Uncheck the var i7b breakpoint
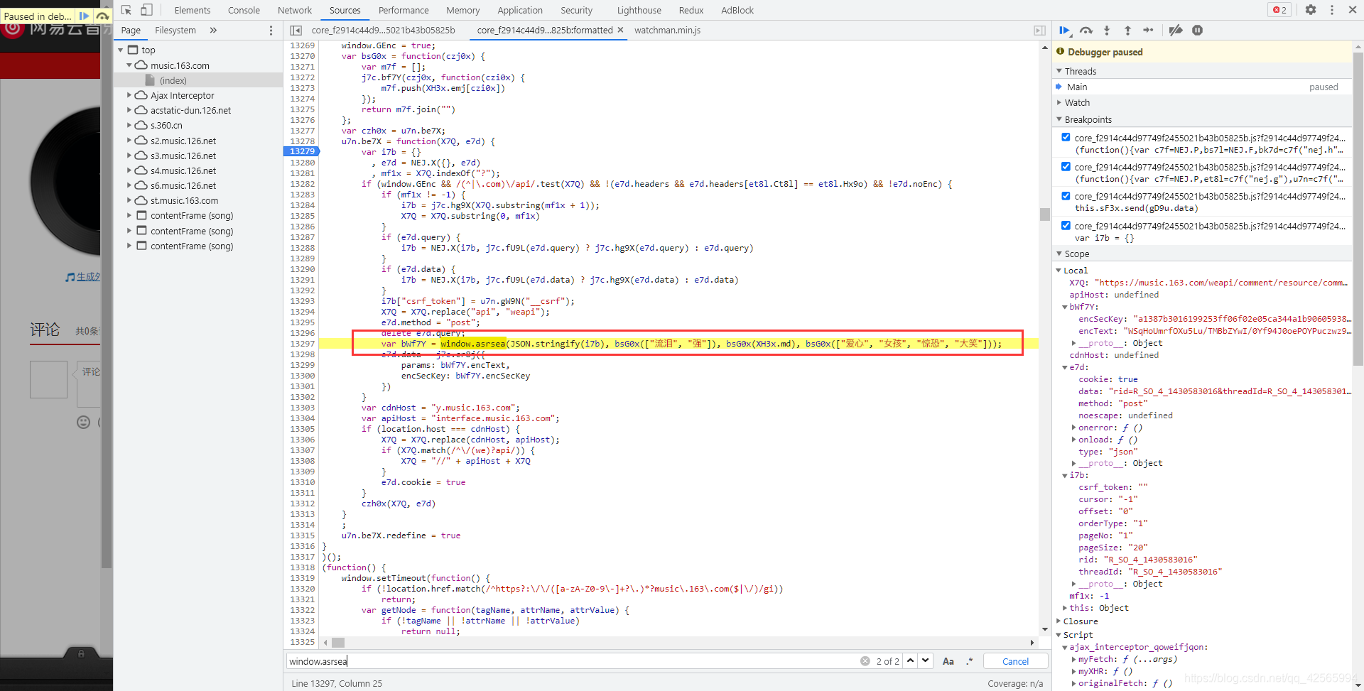The image size is (1364, 691). click(x=1066, y=225)
